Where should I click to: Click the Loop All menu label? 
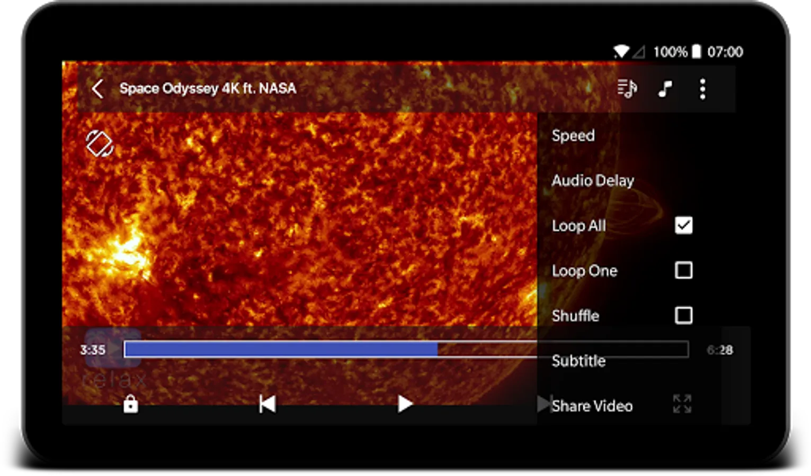tap(579, 226)
